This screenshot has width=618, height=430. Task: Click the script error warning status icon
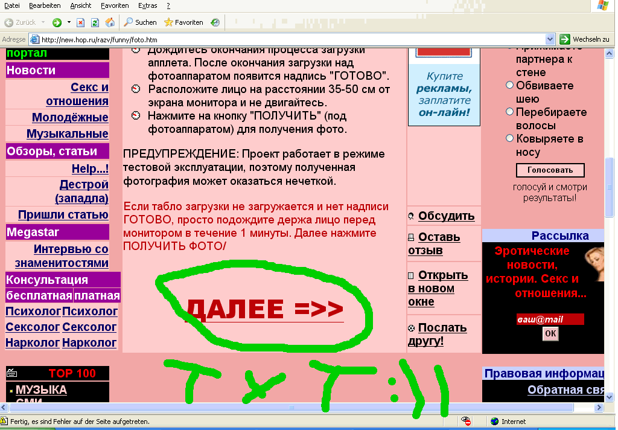click(x=4, y=421)
